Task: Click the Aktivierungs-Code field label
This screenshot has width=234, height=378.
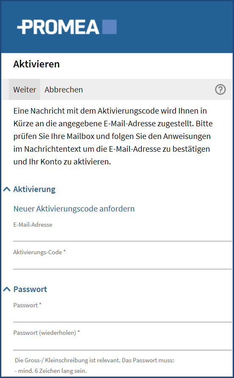Action: 39,252
